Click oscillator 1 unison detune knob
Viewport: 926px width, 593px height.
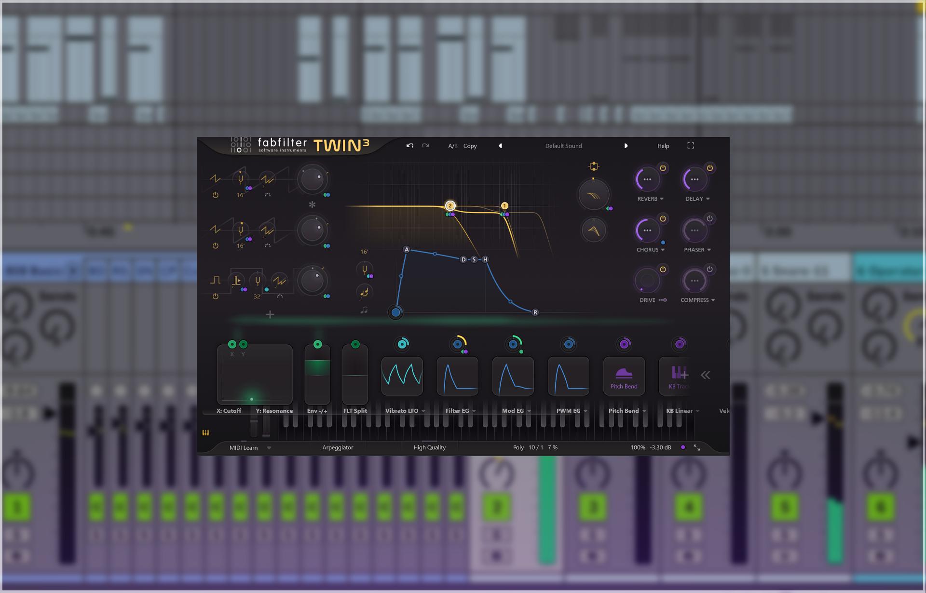click(x=267, y=179)
